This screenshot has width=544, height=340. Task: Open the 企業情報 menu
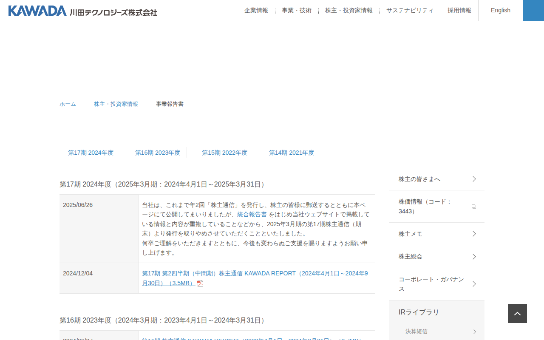256,11
